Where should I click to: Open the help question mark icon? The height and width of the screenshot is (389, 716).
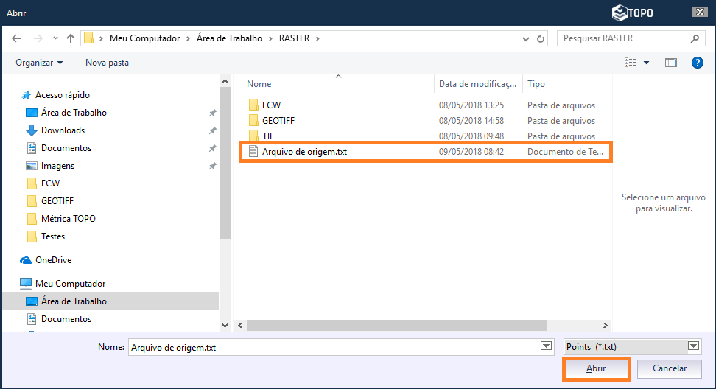click(697, 63)
